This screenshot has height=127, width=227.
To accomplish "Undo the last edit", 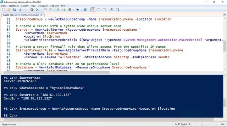I will 45,10.
